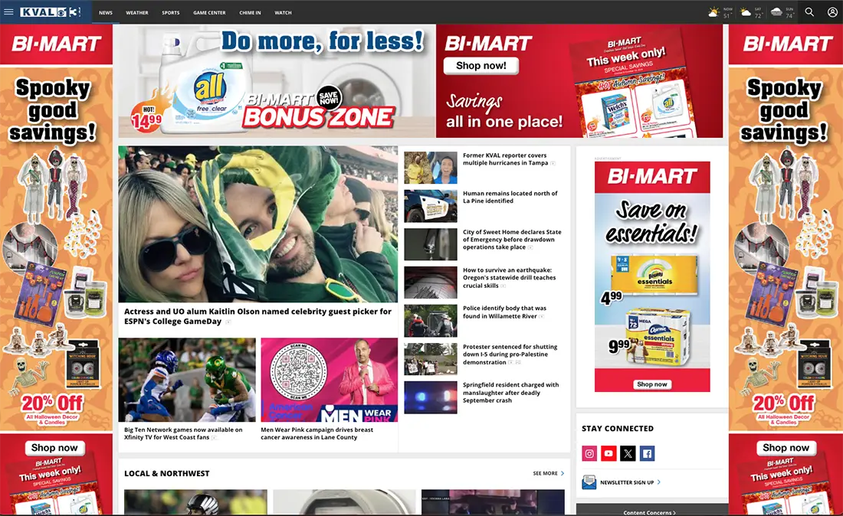Open Men Wear Pink campaign headline

point(317,433)
